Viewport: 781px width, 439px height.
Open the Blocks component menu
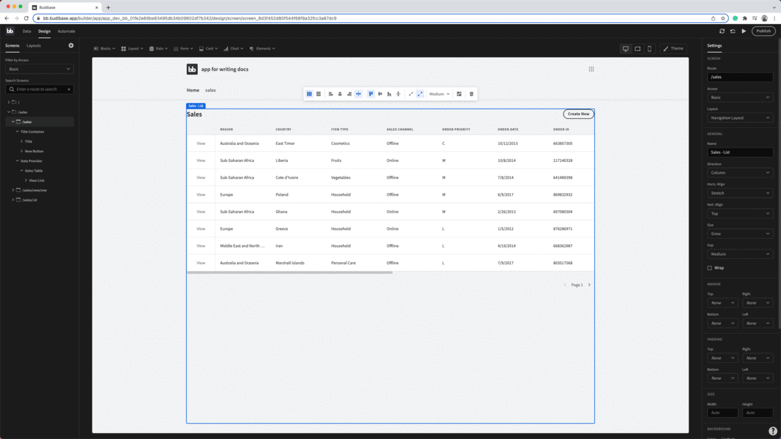[105, 49]
